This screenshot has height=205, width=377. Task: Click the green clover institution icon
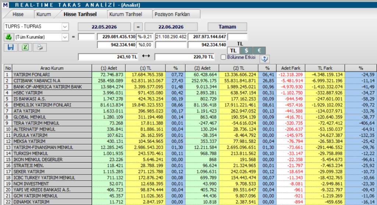(x=9, y=37)
